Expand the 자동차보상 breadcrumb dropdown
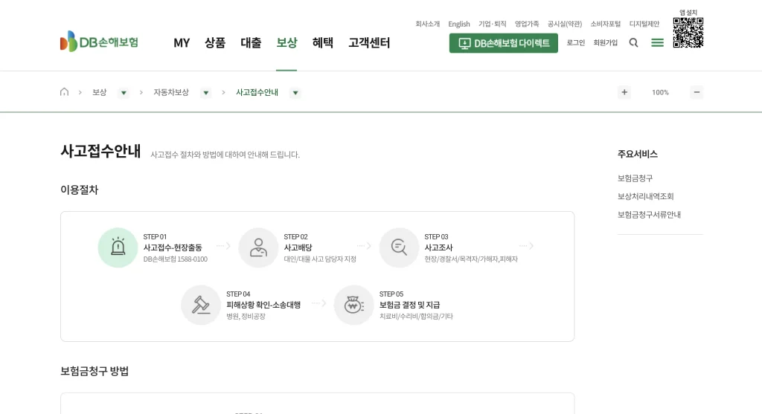Screen dimensions: 762x414 pos(205,93)
